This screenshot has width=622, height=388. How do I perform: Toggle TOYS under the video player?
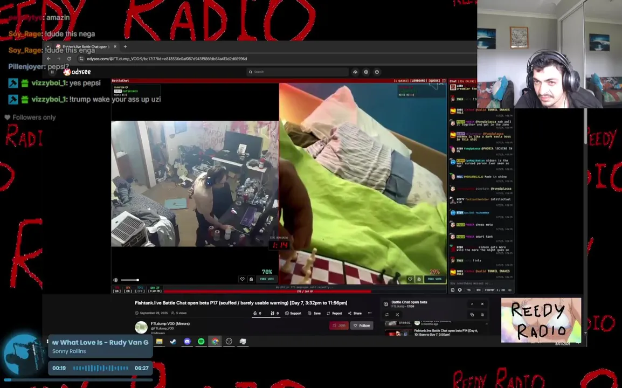tap(140, 289)
